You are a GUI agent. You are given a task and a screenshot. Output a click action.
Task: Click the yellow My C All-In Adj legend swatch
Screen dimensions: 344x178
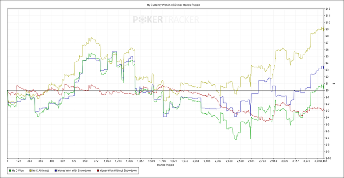pos(30,171)
